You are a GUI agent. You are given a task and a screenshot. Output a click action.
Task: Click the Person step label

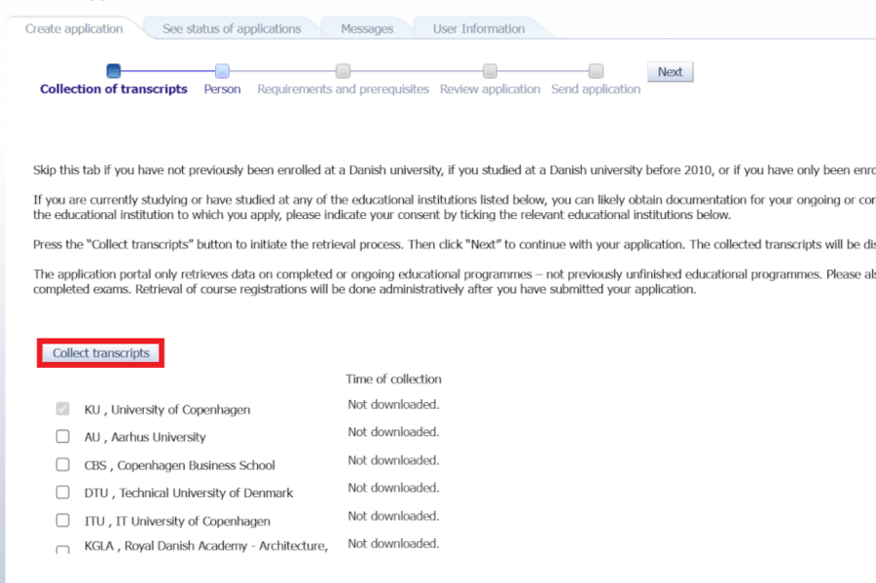[222, 90]
